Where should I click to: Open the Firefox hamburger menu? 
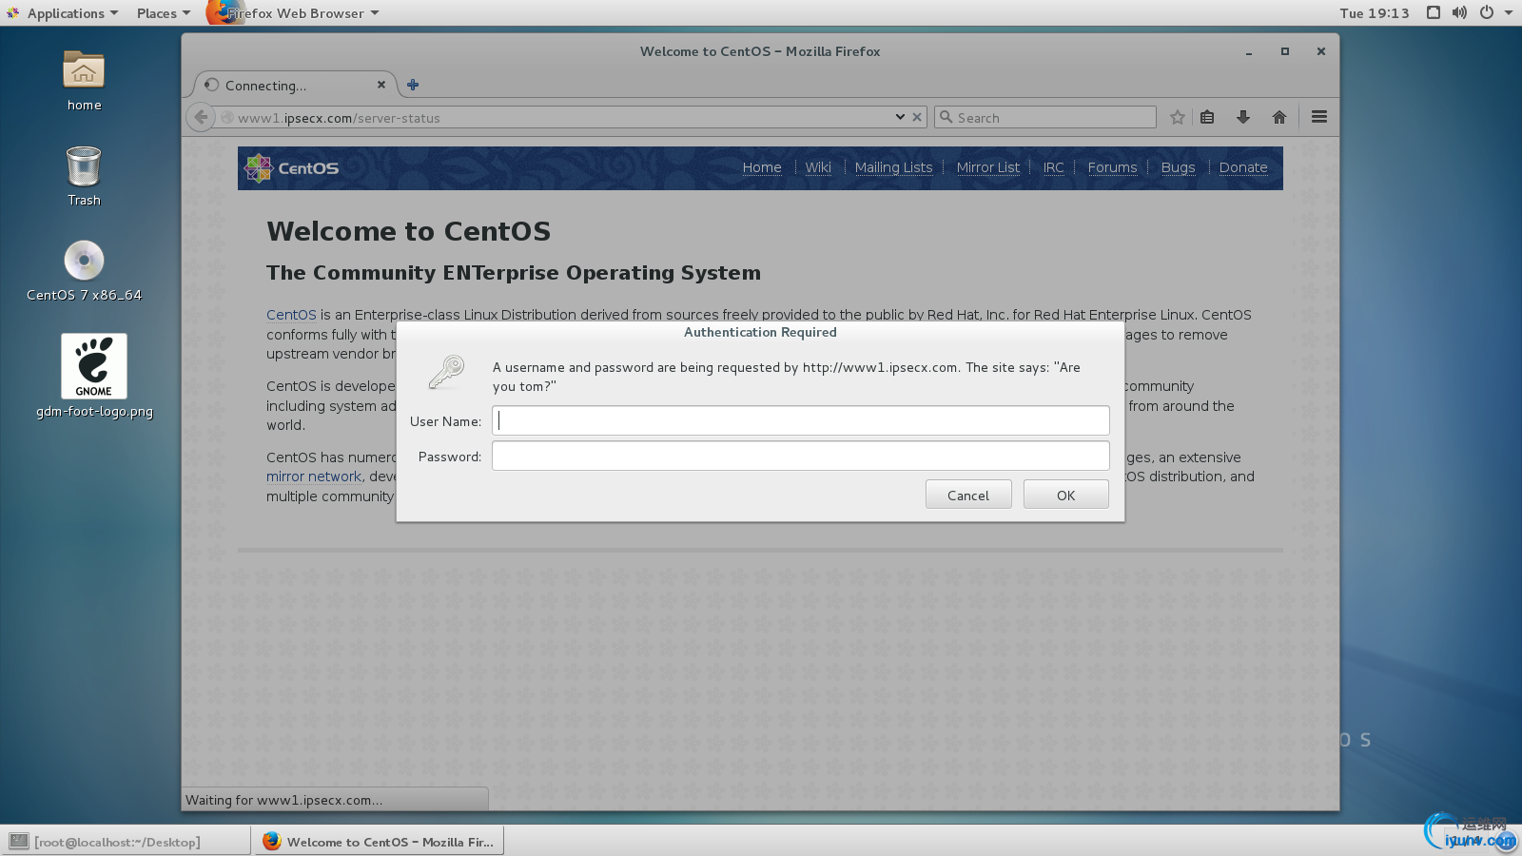tap(1318, 117)
